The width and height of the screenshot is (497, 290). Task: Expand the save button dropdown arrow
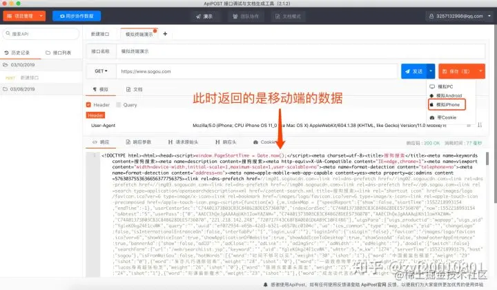481,71
